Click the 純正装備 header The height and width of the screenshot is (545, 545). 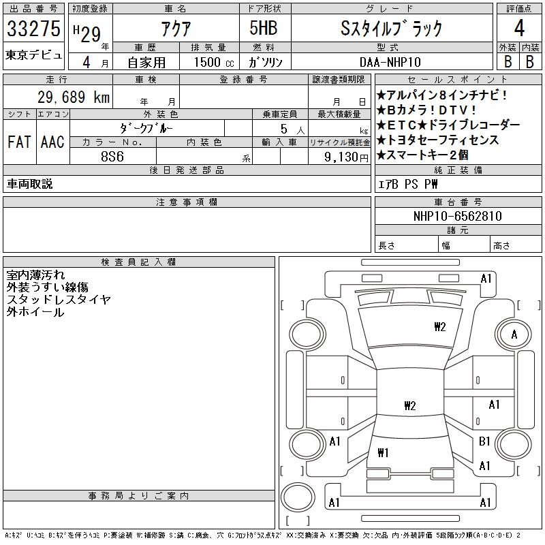pyautogui.click(x=458, y=170)
